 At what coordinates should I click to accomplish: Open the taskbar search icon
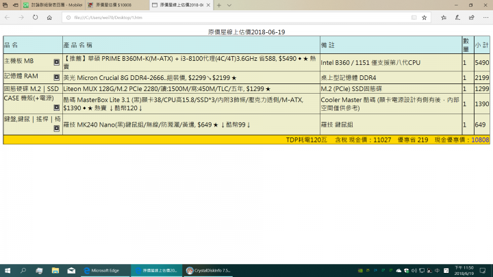click(23, 270)
